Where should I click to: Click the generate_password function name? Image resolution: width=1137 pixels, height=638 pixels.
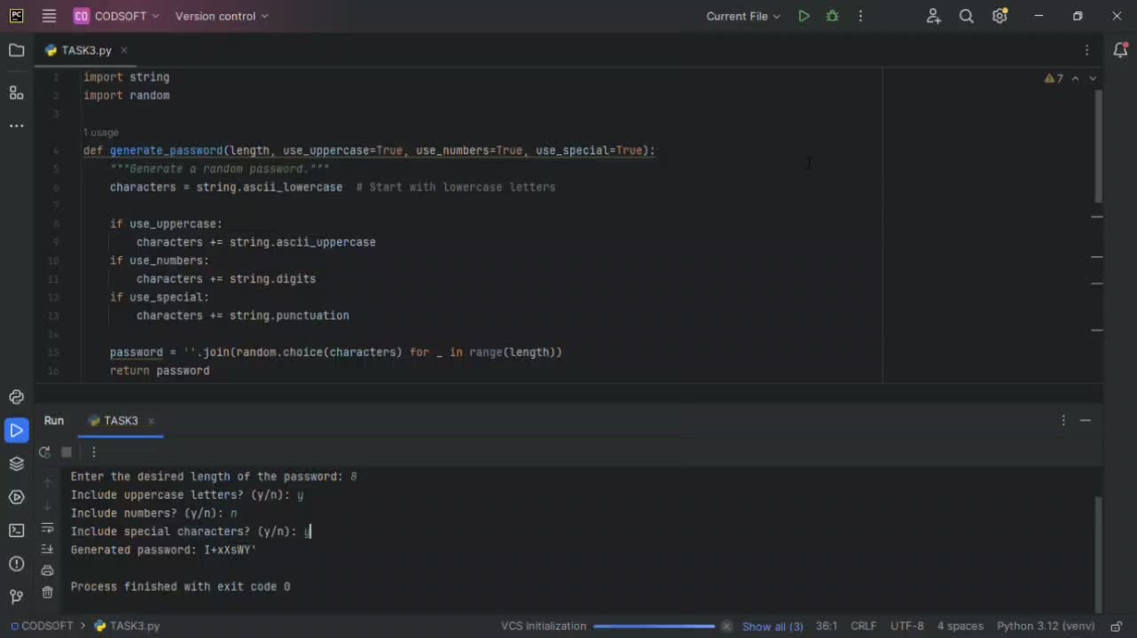166,151
